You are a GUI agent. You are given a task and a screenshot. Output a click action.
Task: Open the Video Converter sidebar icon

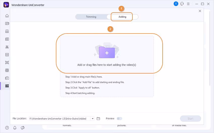pos(7,23)
